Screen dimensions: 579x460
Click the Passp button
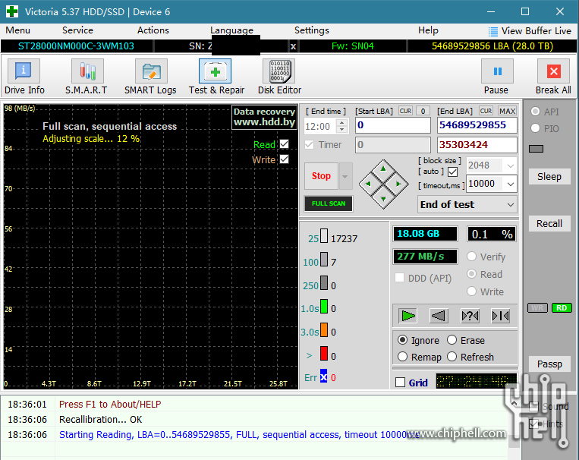coord(549,364)
